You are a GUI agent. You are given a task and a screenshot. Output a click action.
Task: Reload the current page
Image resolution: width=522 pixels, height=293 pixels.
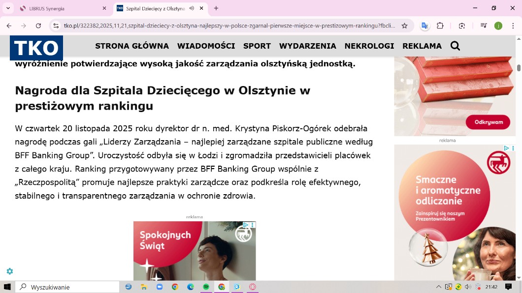pyautogui.click(x=38, y=26)
